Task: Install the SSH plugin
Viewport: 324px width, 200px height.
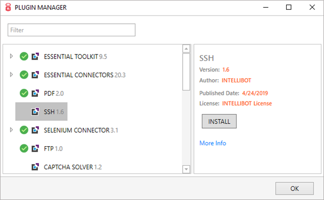Action: [219, 121]
